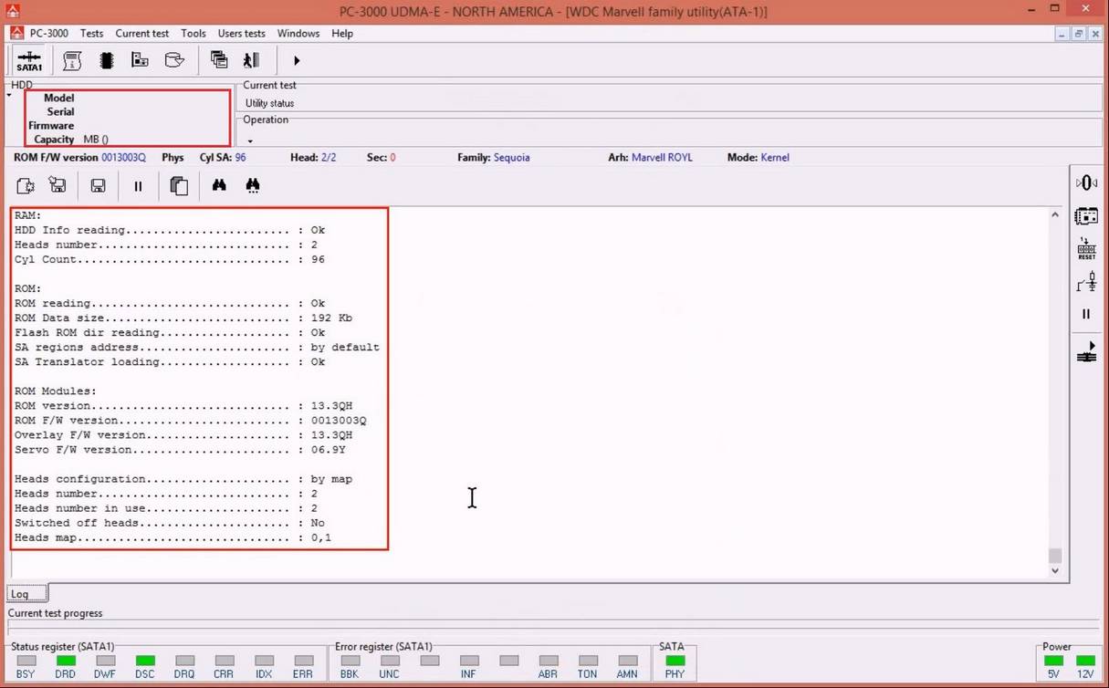Click the green DRD status indicator
This screenshot has width=1109, height=688.
(66, 661)
